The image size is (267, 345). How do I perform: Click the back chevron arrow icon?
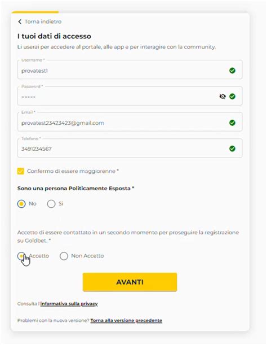coord(20,21)
